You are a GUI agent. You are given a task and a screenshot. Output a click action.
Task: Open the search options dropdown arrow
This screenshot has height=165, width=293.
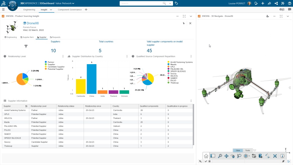tap(170, 3)
